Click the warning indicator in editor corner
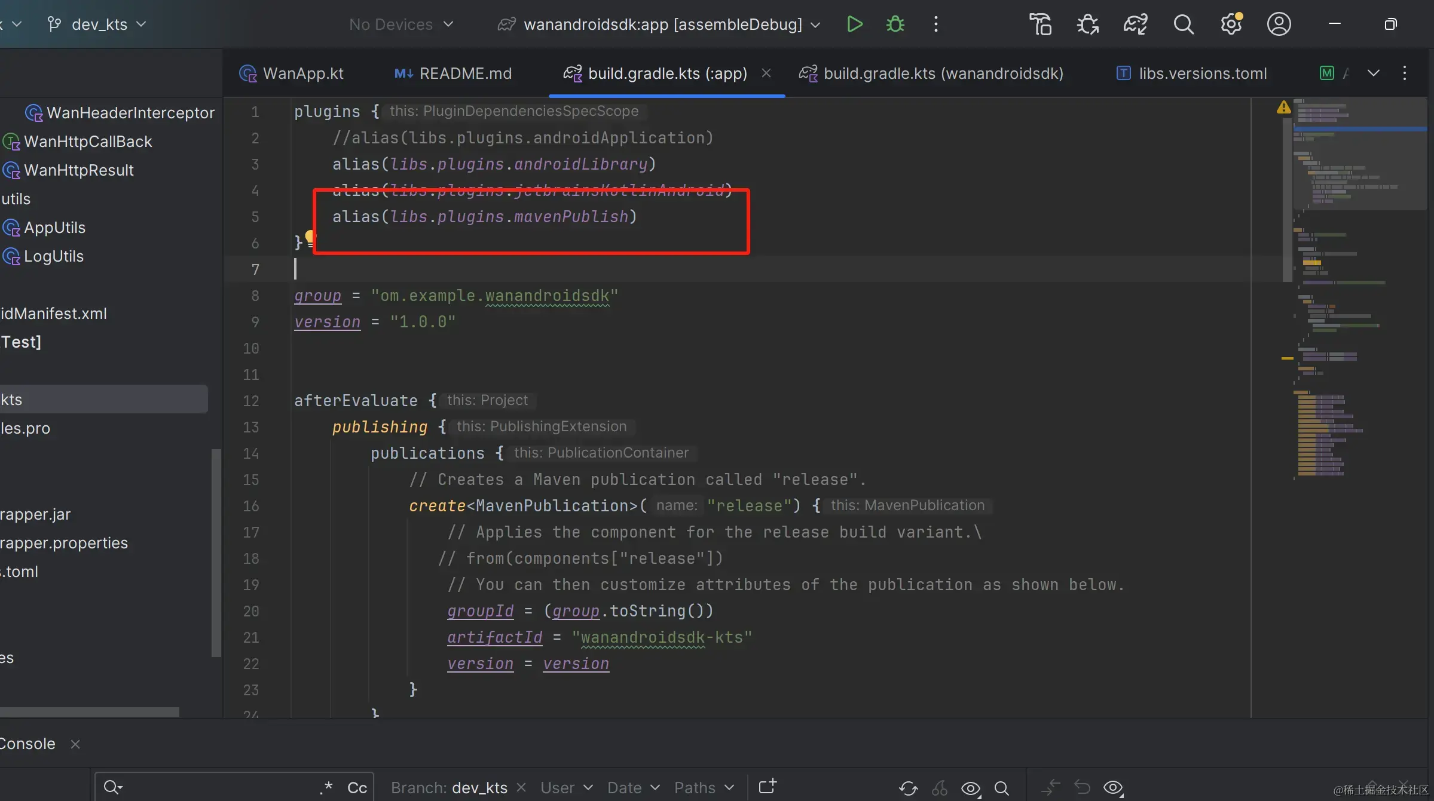The height and width of the screenshot is (801, 1434). [1283, 108]
